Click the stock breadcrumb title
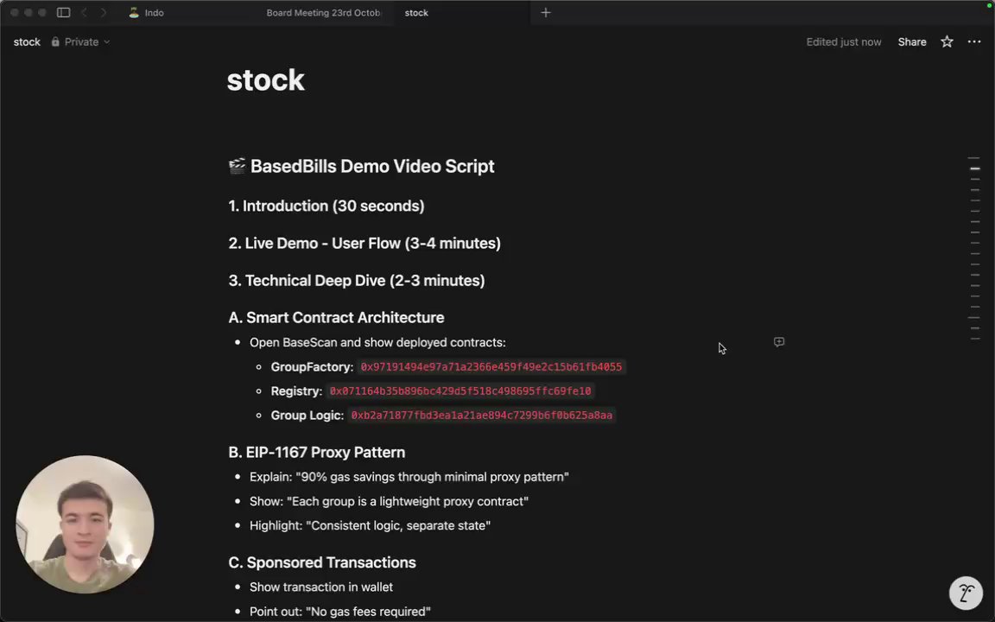Screen dimensions: 995x622 click(x=27, y=41)
